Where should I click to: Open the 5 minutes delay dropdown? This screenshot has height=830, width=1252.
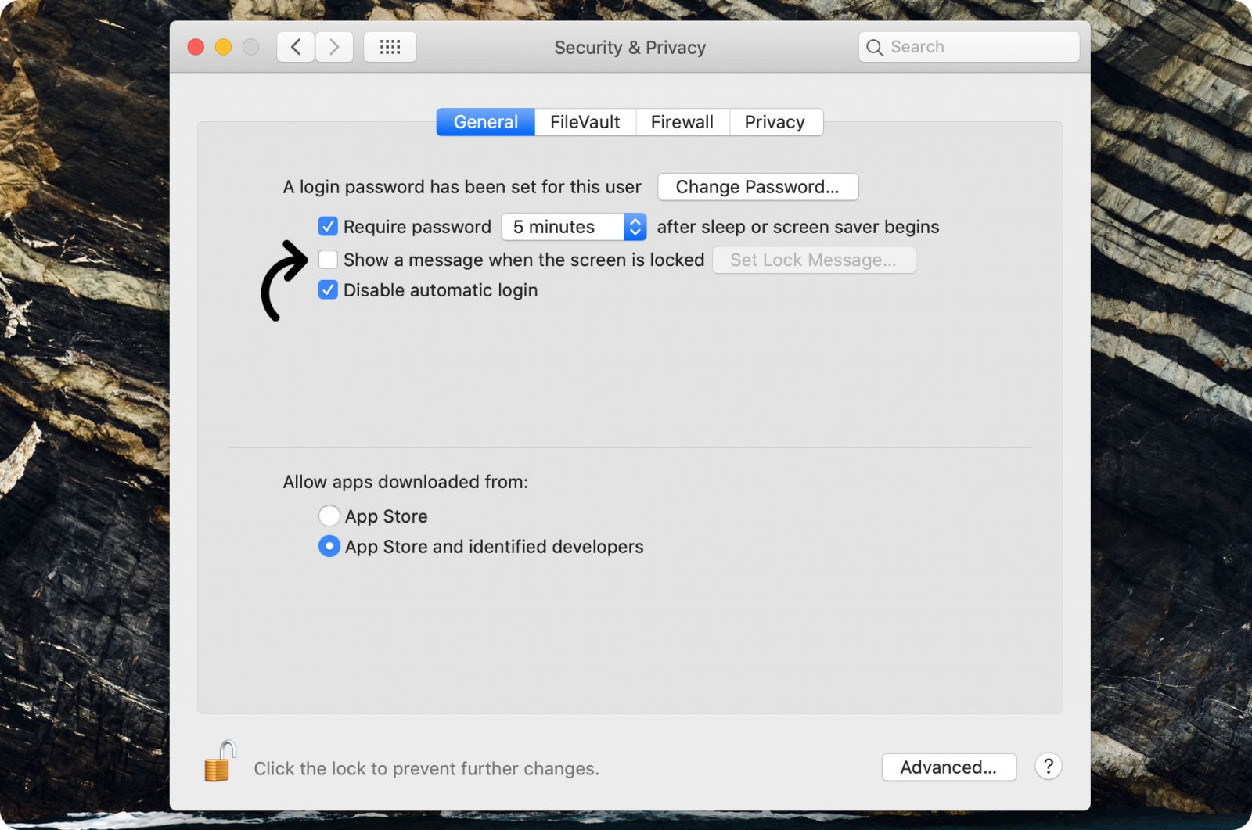pyautogui.click(x=574, y=227)
